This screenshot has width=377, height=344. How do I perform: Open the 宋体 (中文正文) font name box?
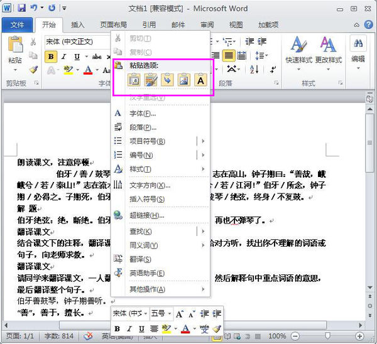(x=77, y=42)
